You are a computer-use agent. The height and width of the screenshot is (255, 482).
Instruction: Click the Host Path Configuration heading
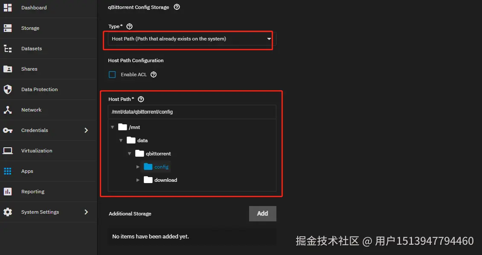tap(136, 60)
